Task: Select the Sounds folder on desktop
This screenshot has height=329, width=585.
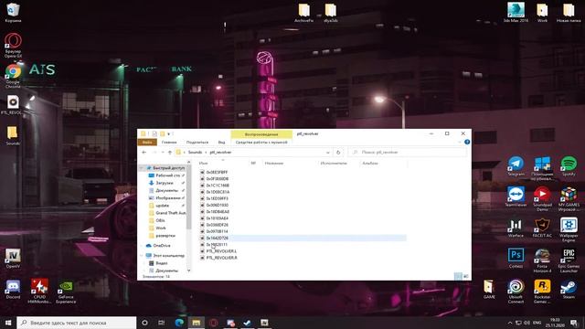Action: tap(13, 135)
